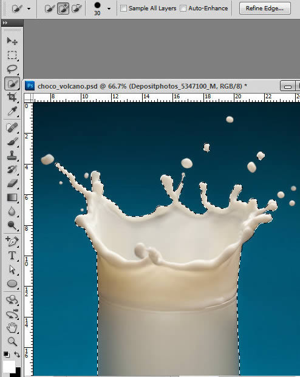This screenshot has height=377, width=300.
Task: Select the Quick Selection tool in toolbox
Action: (x=12, y=83)
